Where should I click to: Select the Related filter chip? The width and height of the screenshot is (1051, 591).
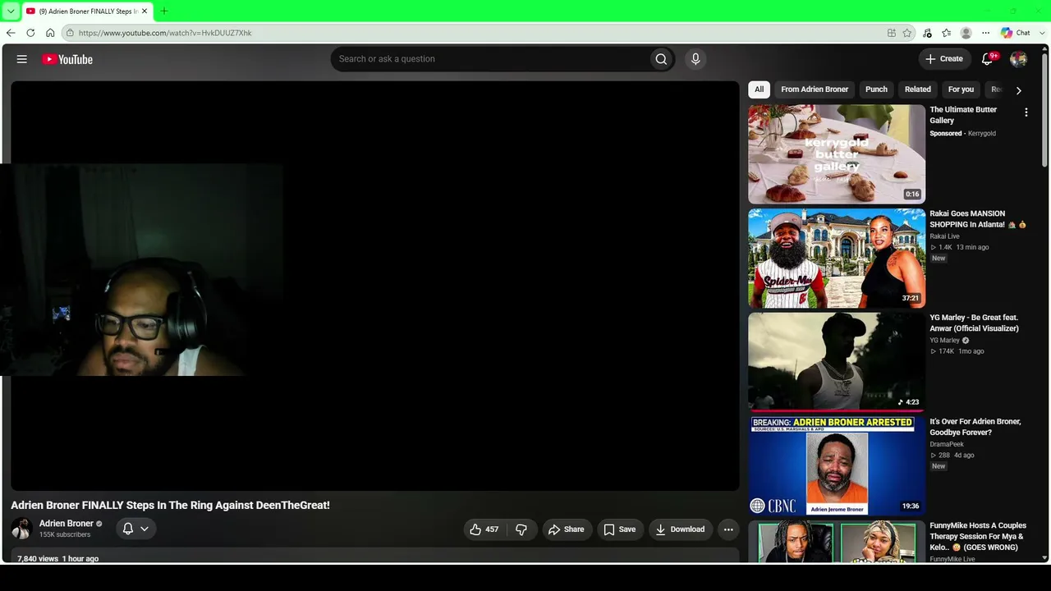(918, 89)
